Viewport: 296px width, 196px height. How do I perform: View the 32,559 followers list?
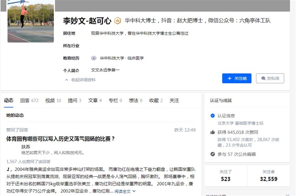click(268, 176)
